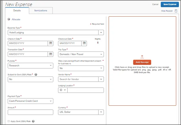Screen dimensions: 181x125
Task: Switch to the Itemizations tab
Action: pos(41,10)
